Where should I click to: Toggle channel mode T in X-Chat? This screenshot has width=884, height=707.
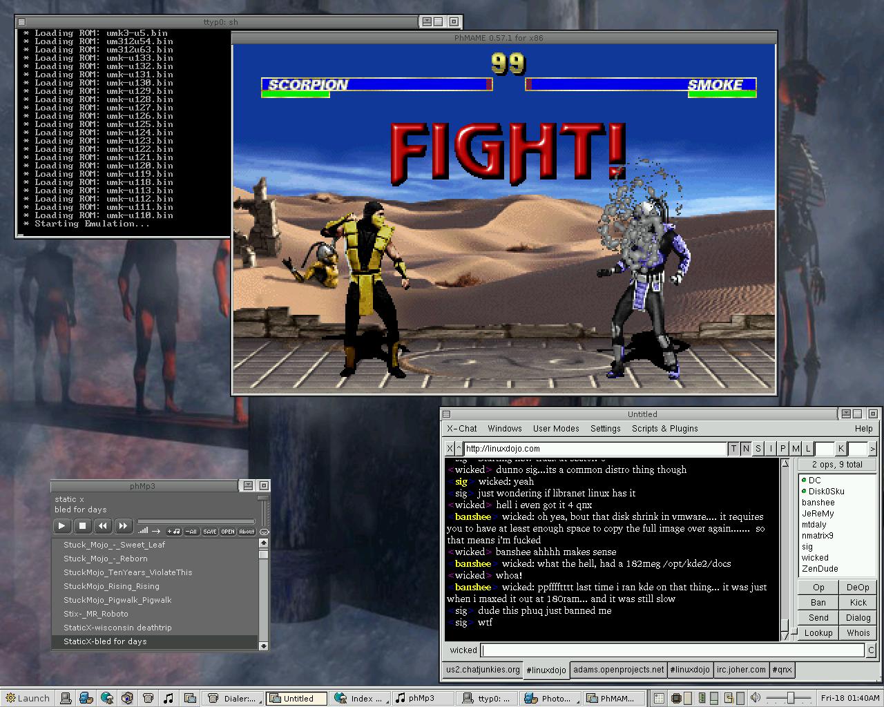click(733, 449)
